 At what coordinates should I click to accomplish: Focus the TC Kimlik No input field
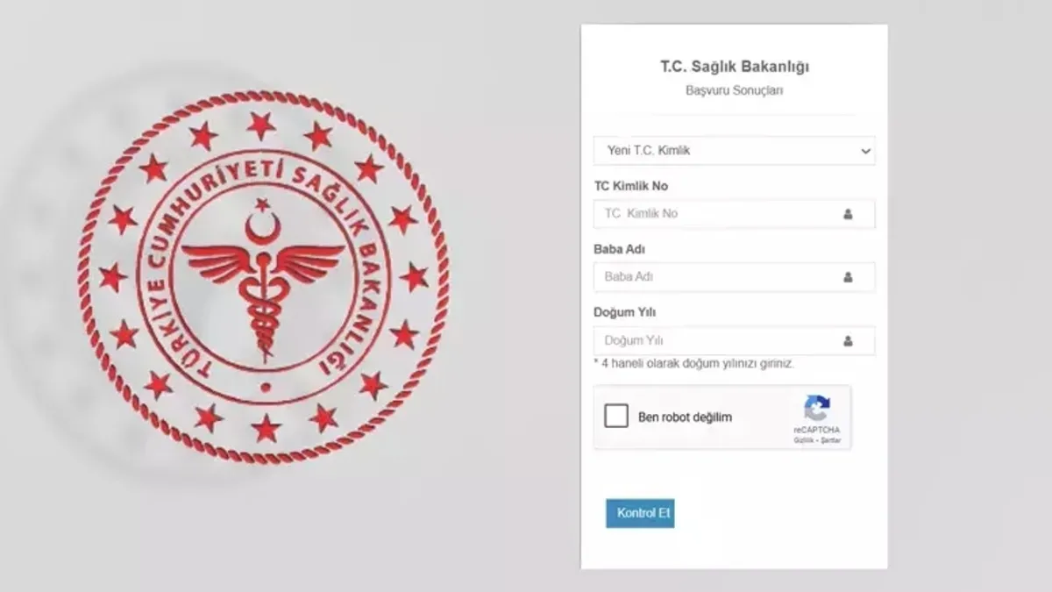click(x=714, y=214)
